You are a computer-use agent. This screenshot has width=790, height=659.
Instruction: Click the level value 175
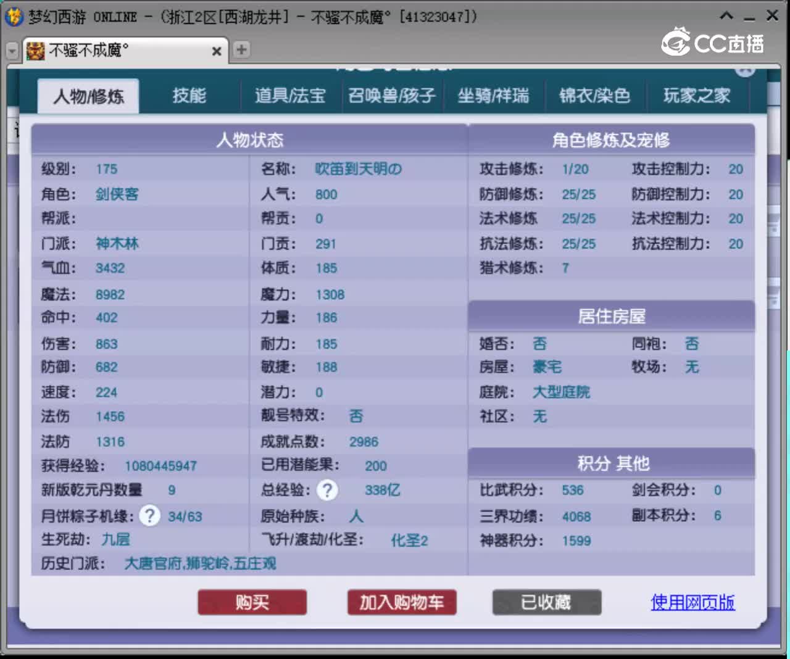click(x=106, y=169)
